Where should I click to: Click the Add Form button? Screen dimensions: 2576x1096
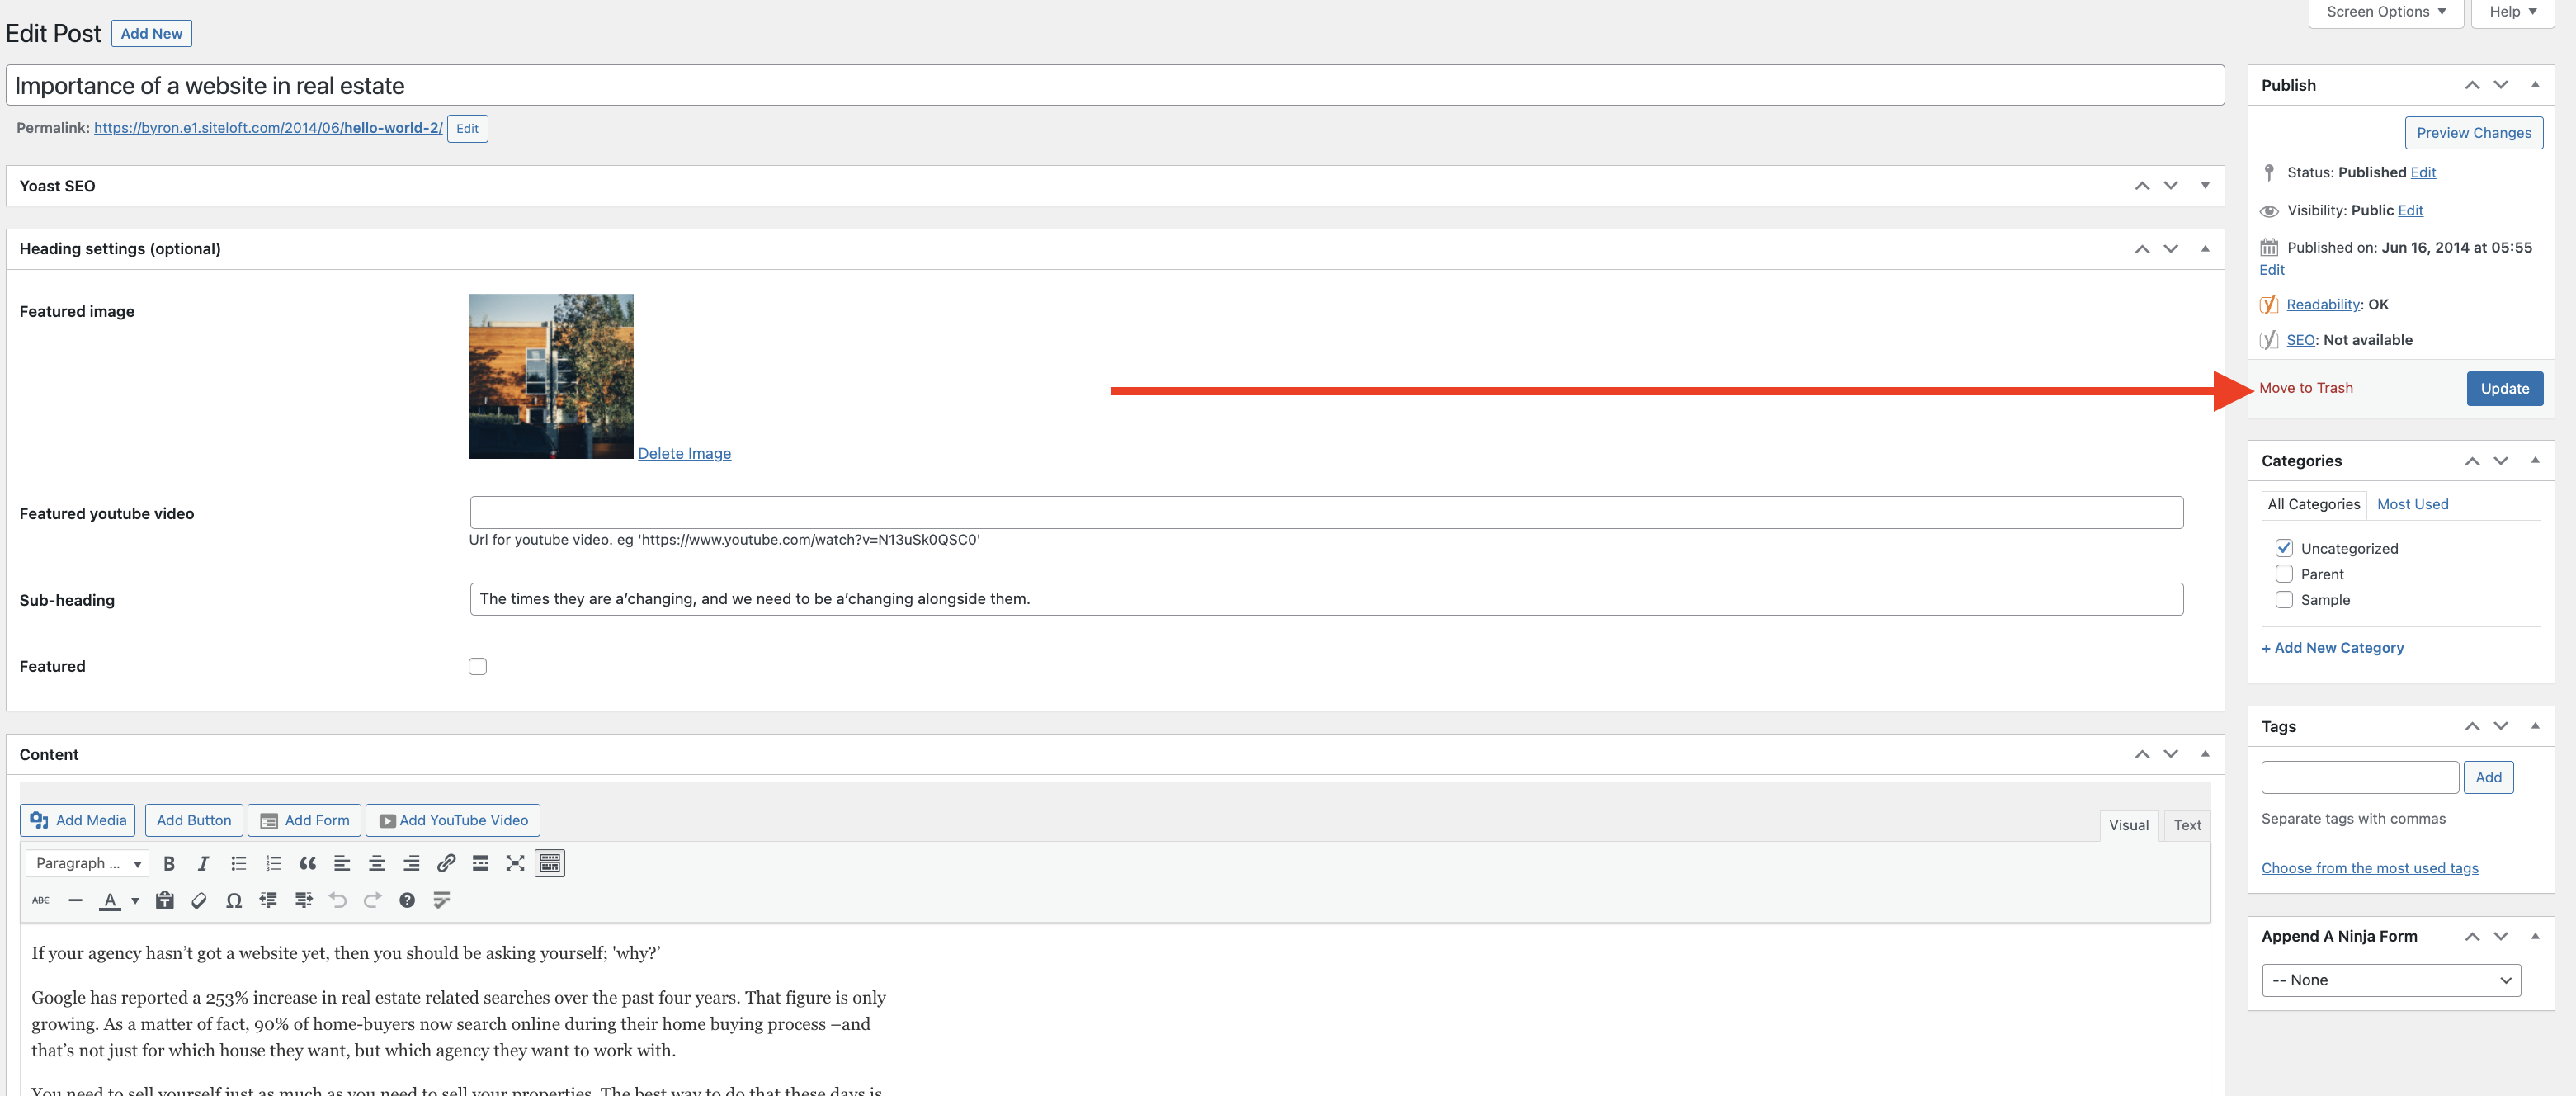tap(304, 820)
